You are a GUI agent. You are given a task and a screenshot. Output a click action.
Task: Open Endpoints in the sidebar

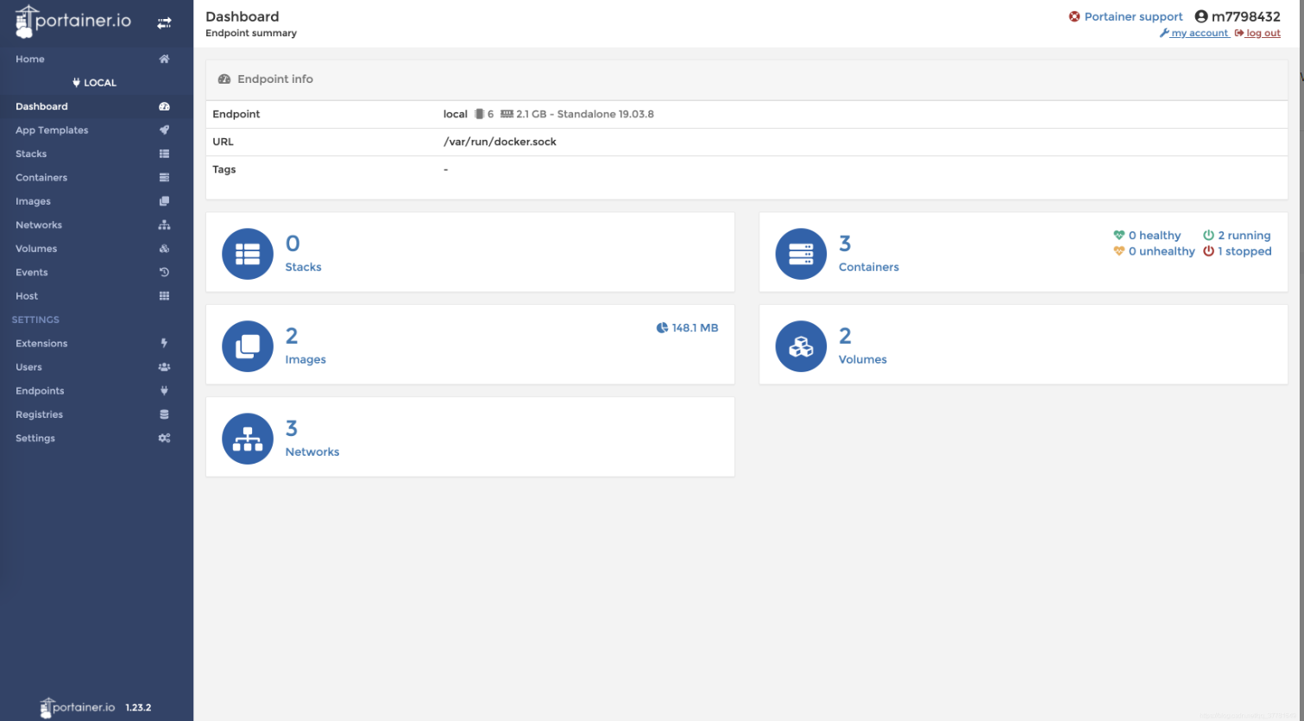pos(40,391)
